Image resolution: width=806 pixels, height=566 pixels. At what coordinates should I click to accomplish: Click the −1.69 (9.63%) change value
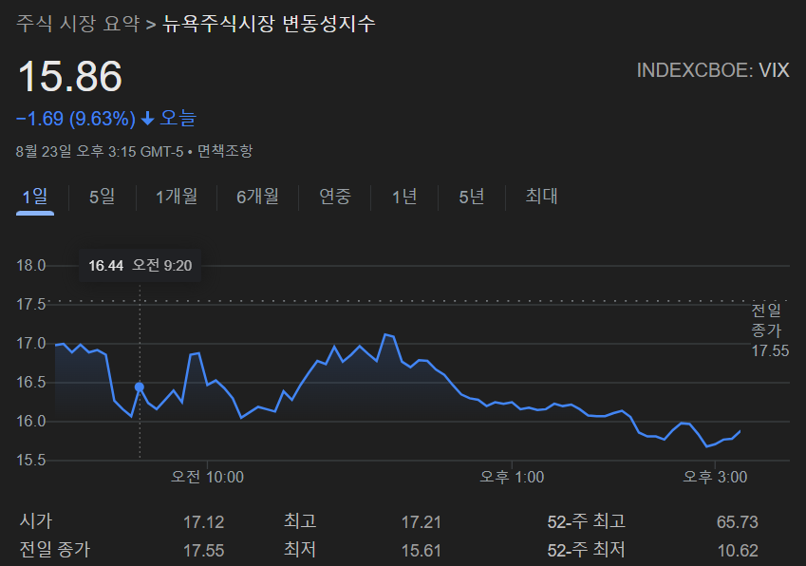76,119
